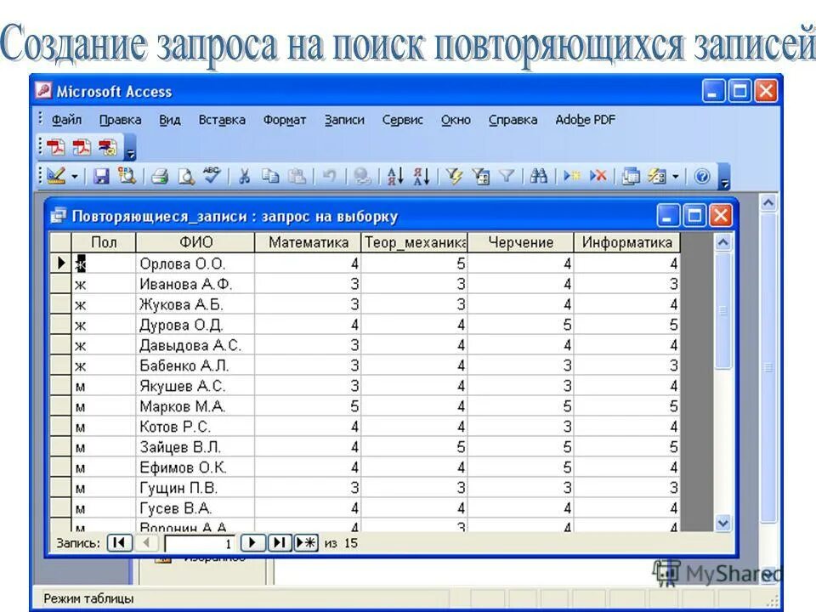Click the new record navigation button

307,543
